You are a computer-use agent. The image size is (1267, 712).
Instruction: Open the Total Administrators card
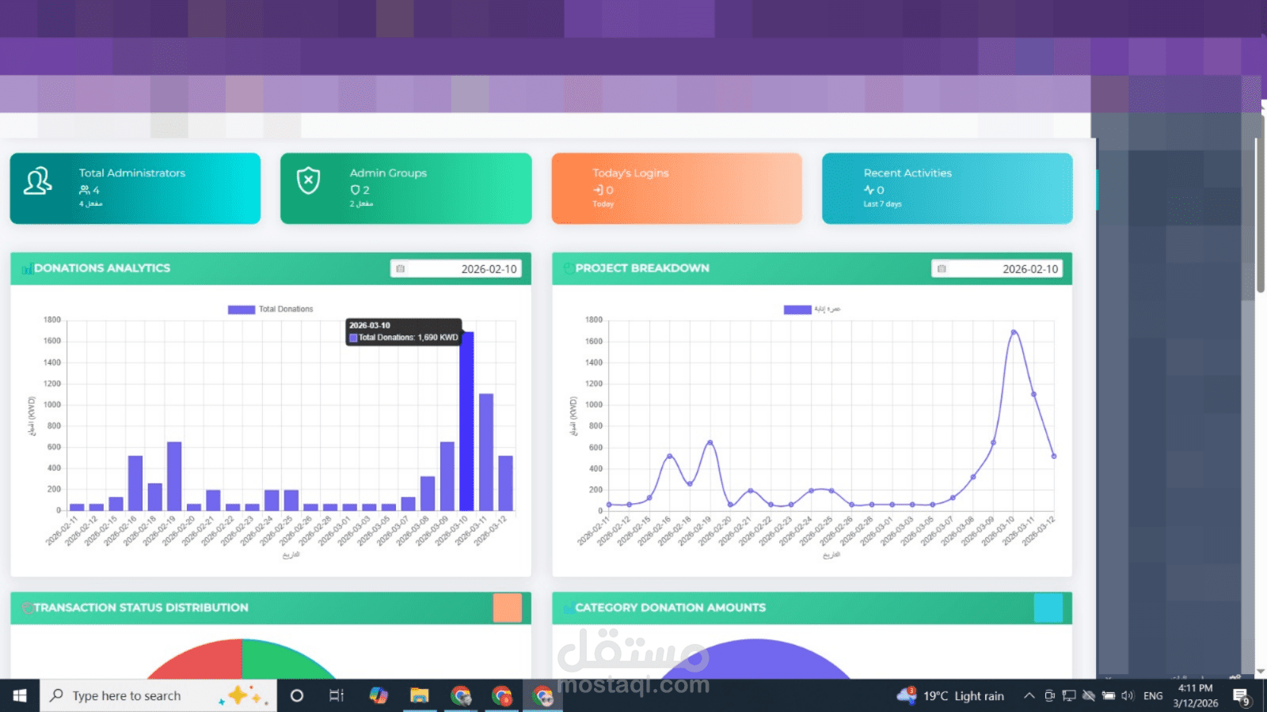click(135, 188)
